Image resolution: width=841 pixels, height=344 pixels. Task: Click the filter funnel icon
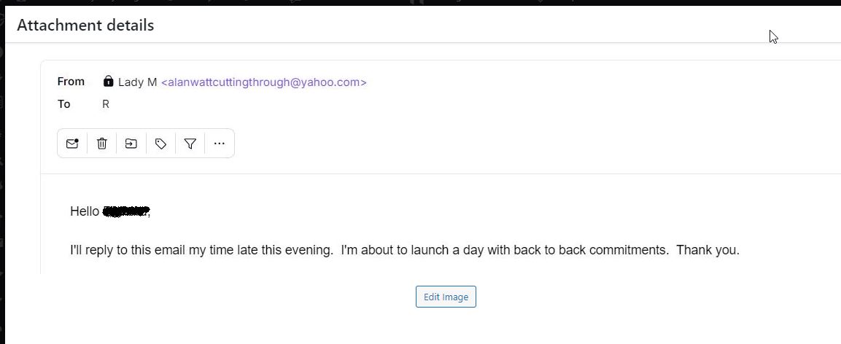coord(190,144)
